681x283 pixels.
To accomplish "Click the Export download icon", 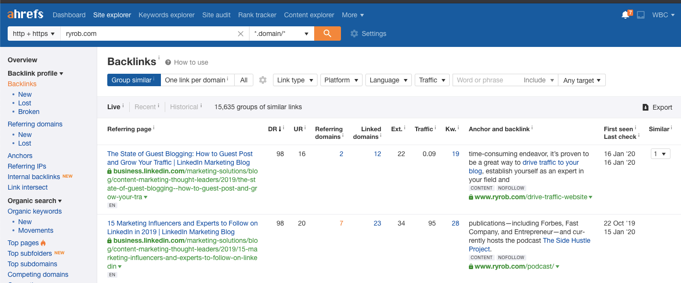I will [x=646, y=107].
